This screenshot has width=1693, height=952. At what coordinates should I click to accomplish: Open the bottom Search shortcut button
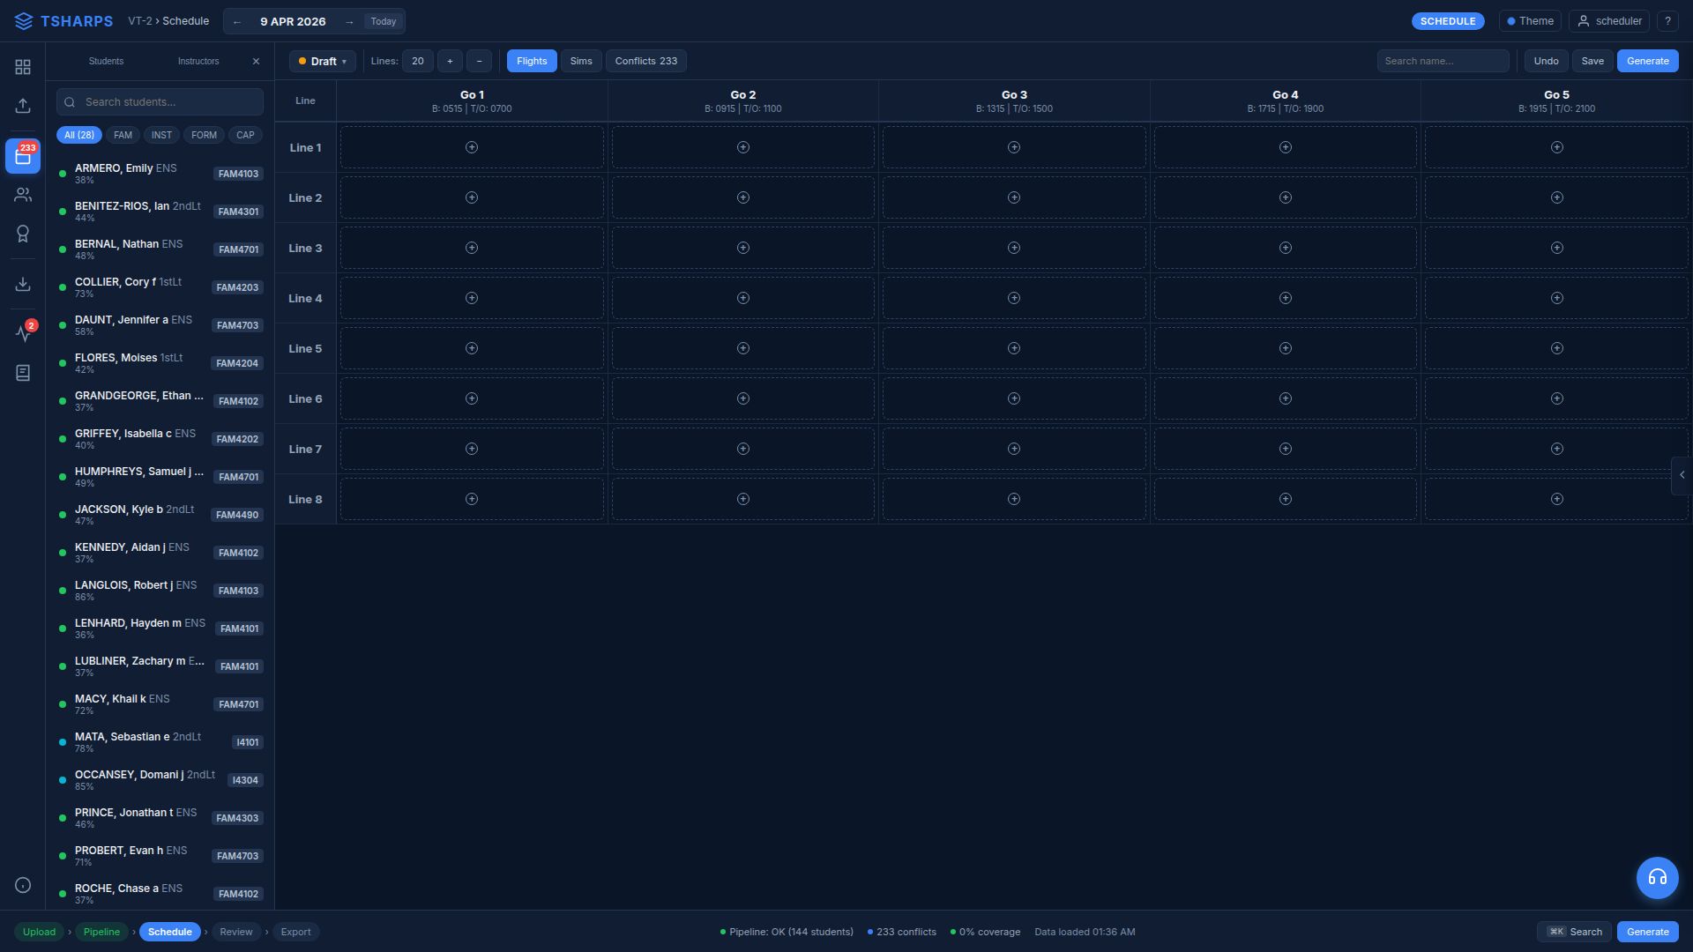pyautogui.click(x=1575, y=932)
